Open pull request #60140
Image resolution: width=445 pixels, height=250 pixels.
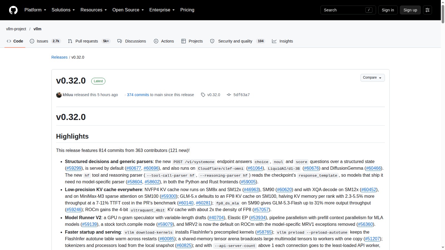tap(186, 203)
